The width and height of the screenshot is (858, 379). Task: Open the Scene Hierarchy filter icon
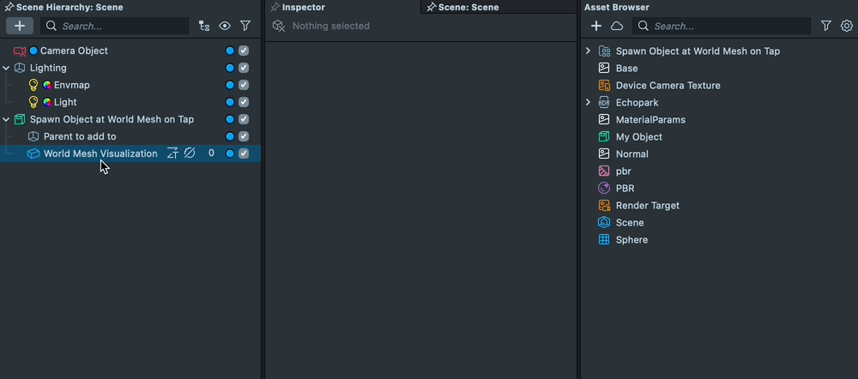[x=245, y=27]
